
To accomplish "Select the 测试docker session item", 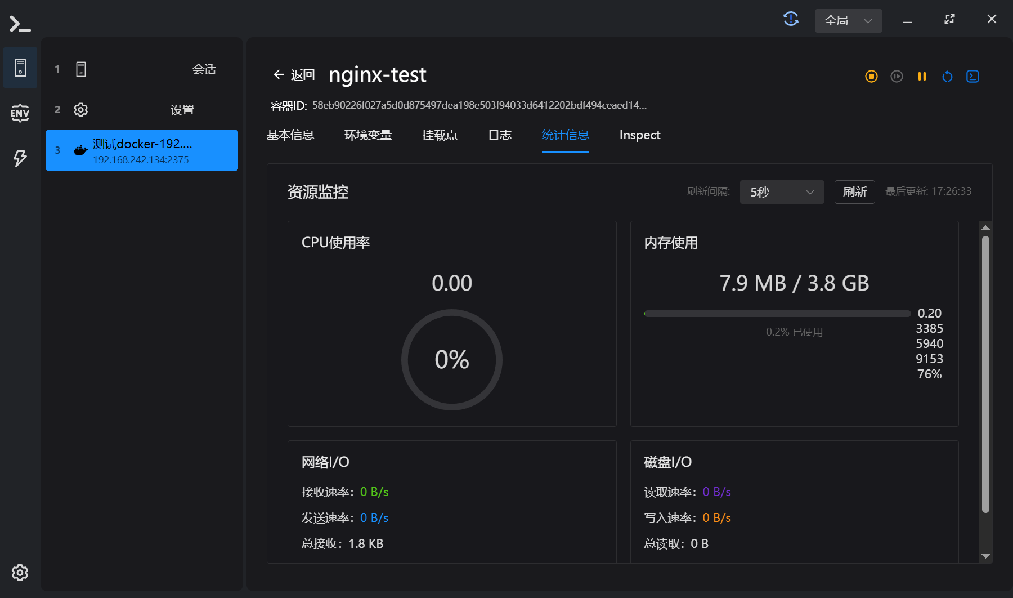I will (x=142, y=150).
